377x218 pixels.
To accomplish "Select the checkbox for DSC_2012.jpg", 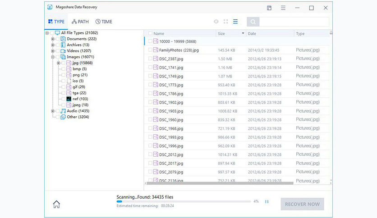I will 150,154.
